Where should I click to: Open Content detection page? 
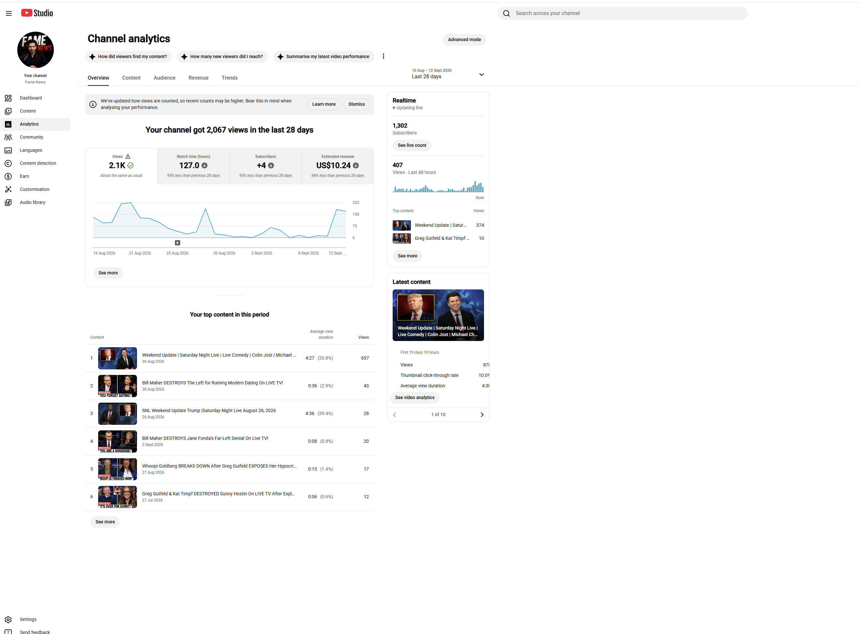(35, 163)
